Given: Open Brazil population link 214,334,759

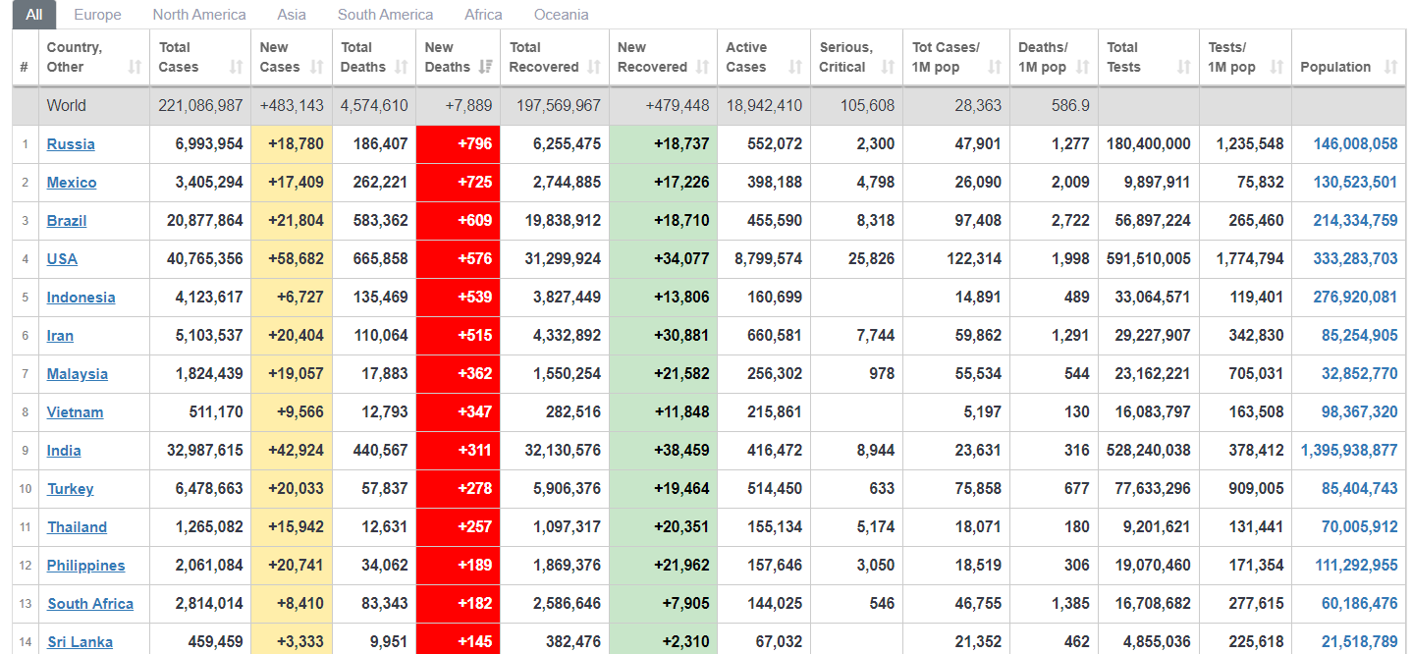Looking at the screenshot, I should tap(1355, 221).
